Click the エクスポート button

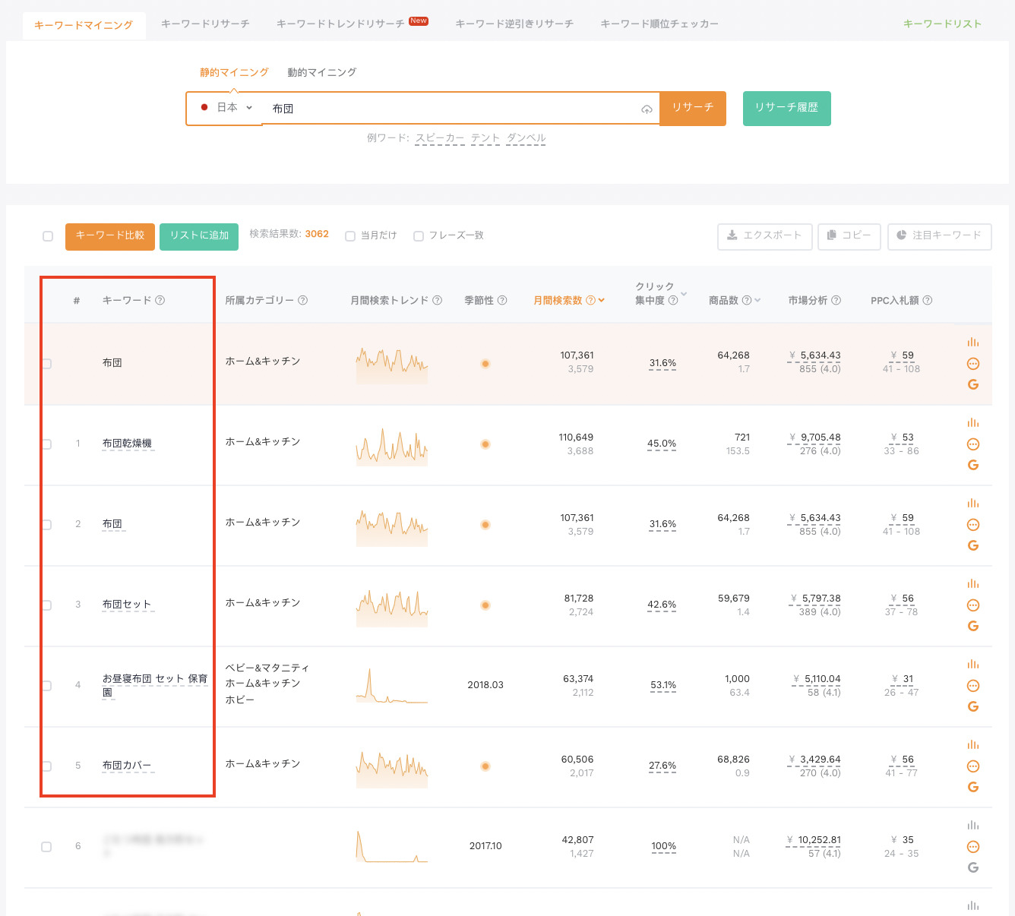(764, 235)
